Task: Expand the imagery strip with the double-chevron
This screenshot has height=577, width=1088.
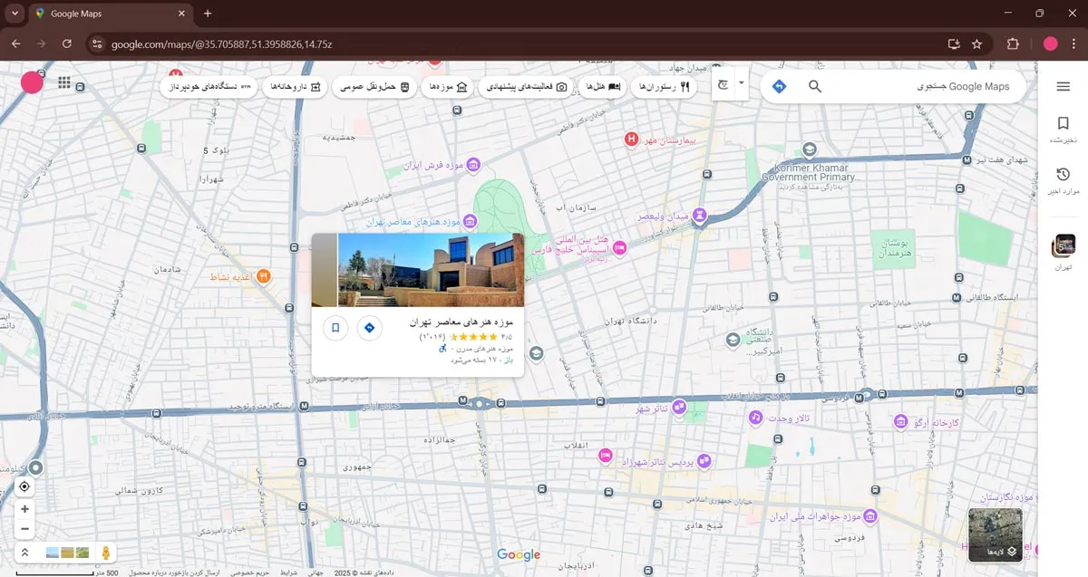Action: [x=25, y=553]
